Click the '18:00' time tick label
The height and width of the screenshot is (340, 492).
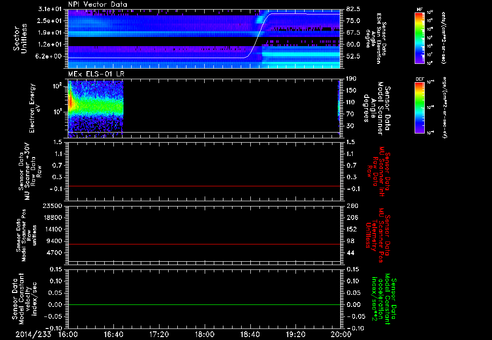coord(205,335)
